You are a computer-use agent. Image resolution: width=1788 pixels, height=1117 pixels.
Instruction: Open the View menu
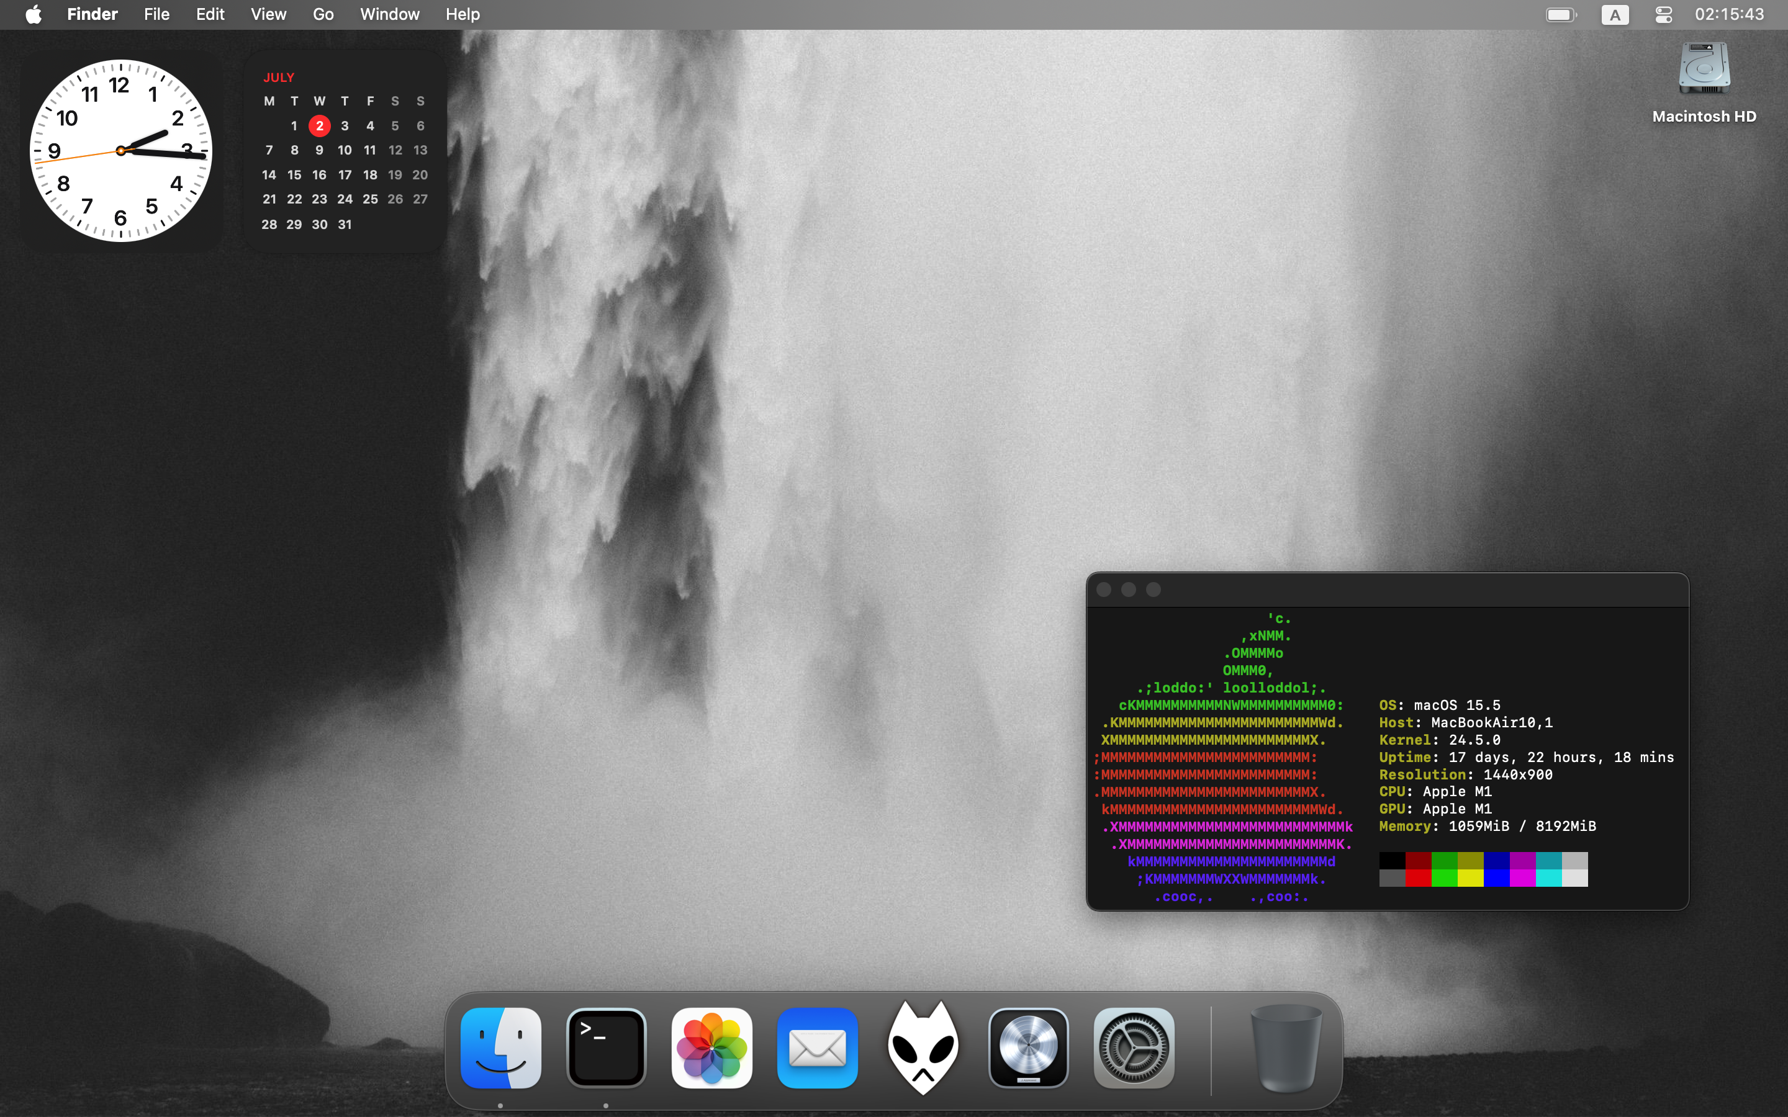pyautogui.click(x=268, y=15)
